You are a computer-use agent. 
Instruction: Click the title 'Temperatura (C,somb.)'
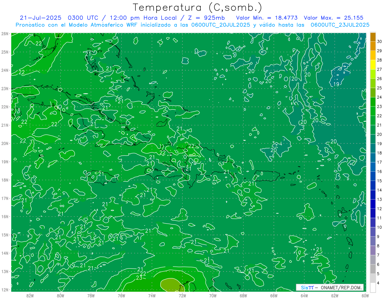(197, 7)
